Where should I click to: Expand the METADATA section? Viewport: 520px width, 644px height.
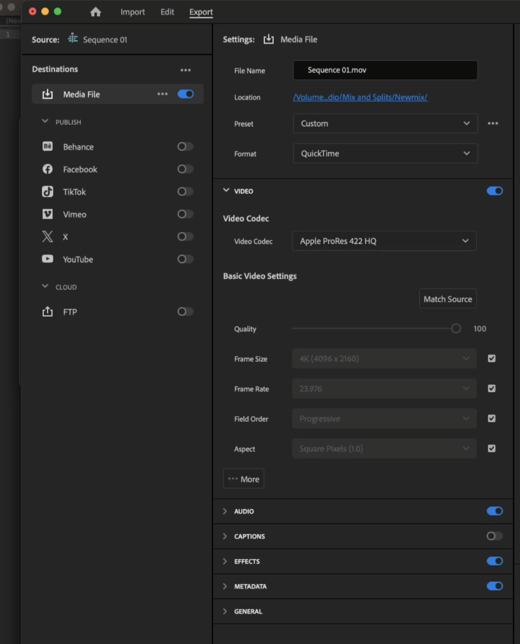(x=225, y=586)
